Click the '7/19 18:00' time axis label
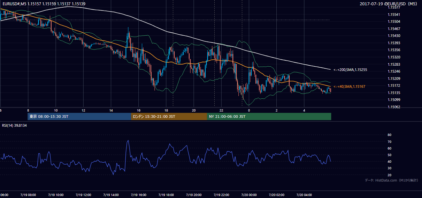422x198 pixels. (x=166, y=195)
